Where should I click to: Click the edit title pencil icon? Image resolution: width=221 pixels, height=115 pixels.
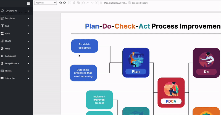click(x=130, y=2)
